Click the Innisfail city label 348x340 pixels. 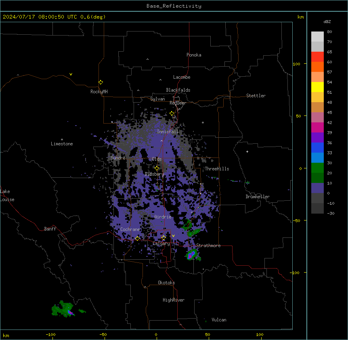168,132
